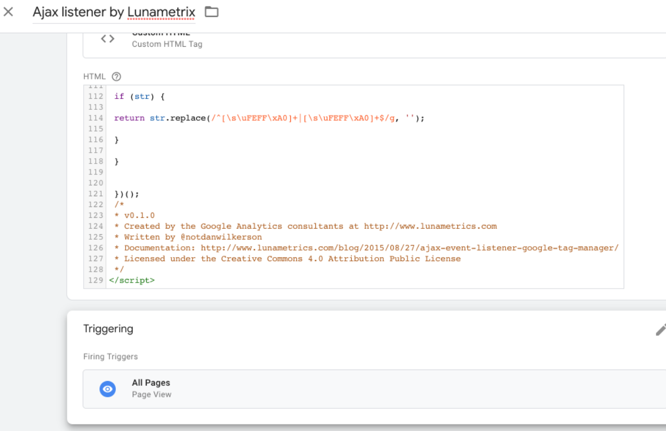This screenshot has height=431, width=666.
Task: Click the 'Created by the Google Analytics' comment
Action: click(306, 226)
